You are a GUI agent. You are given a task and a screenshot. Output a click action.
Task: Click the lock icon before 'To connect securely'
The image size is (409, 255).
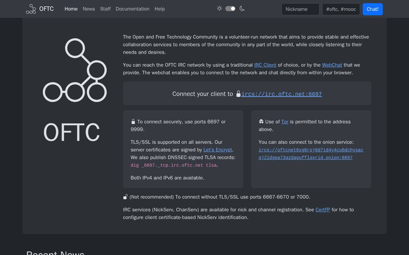[133, 121]
